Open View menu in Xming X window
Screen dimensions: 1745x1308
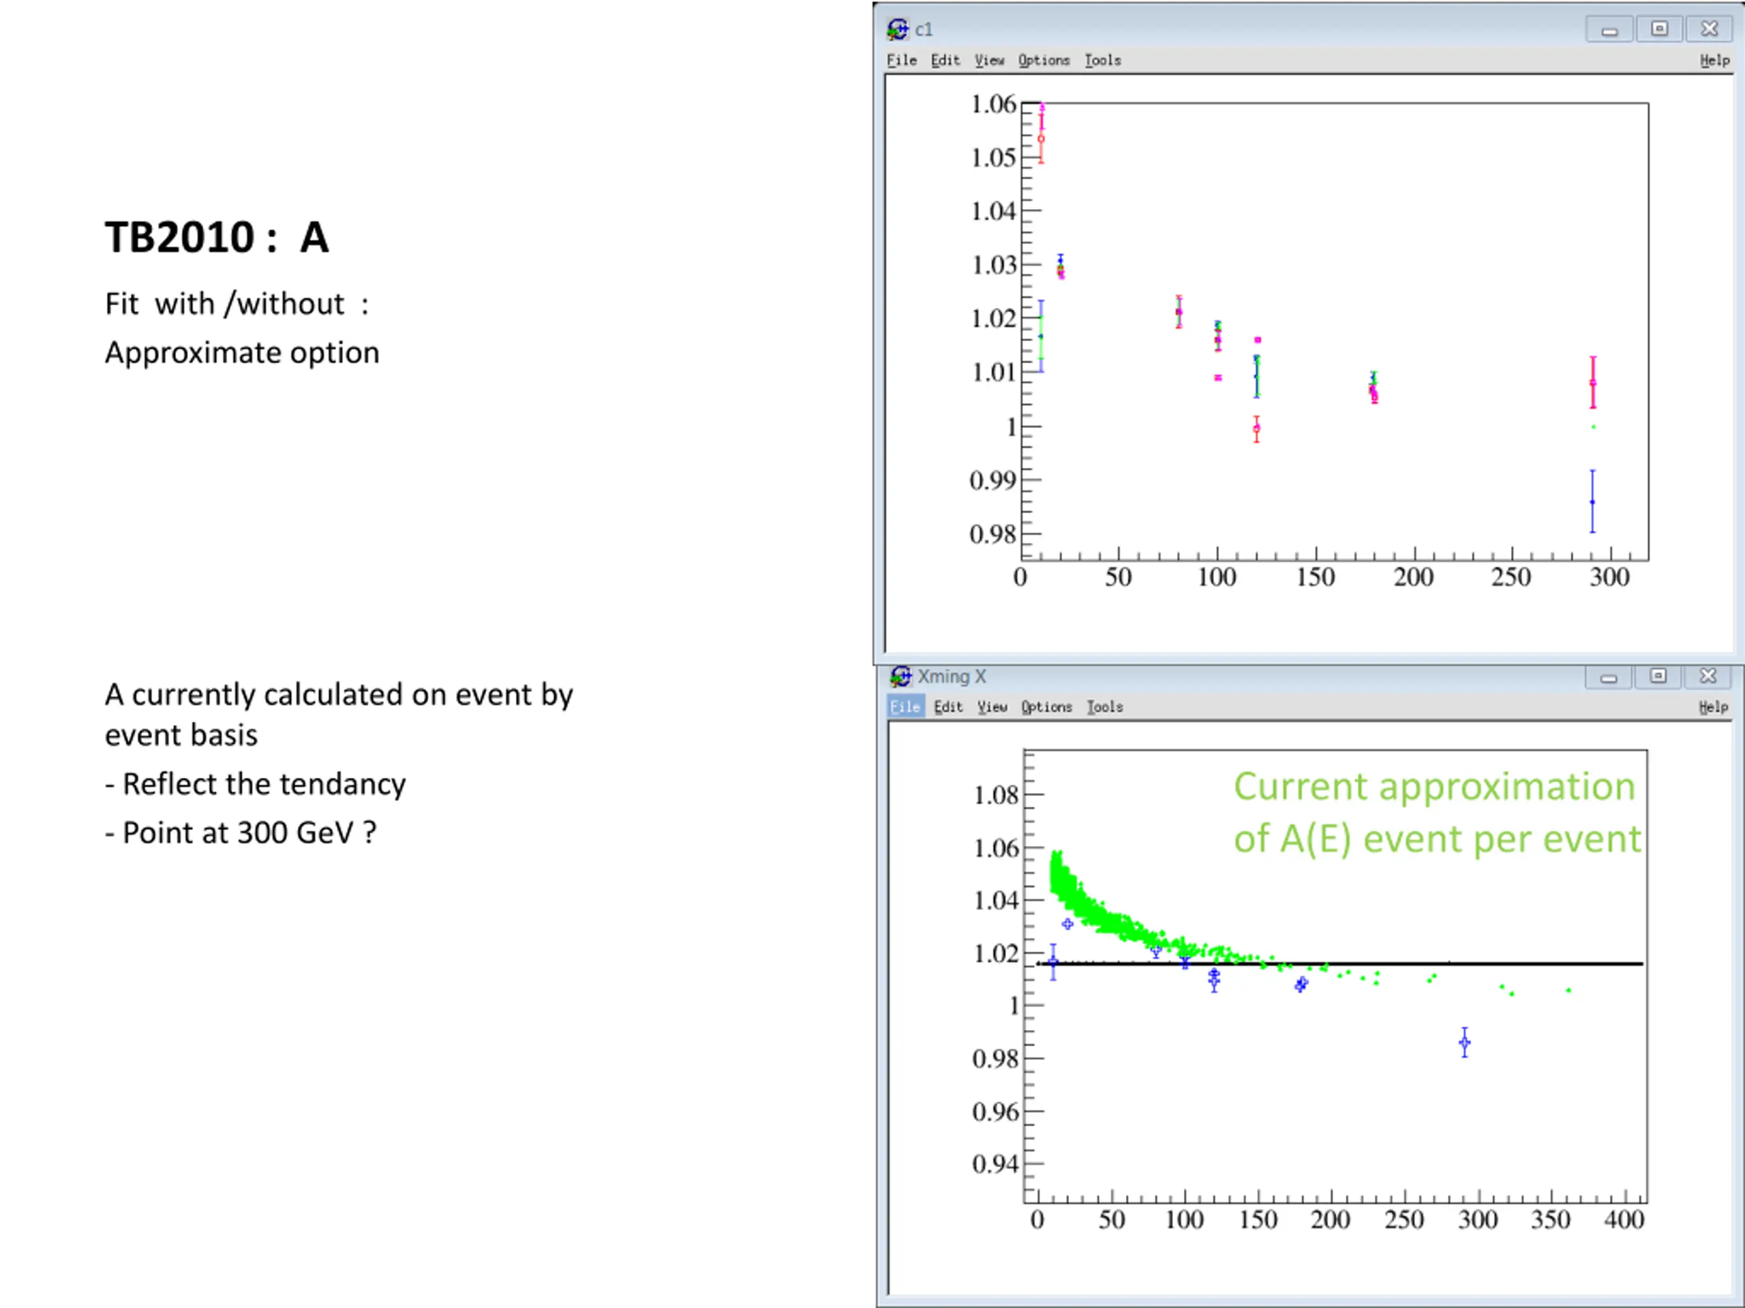tap(992, 707)
